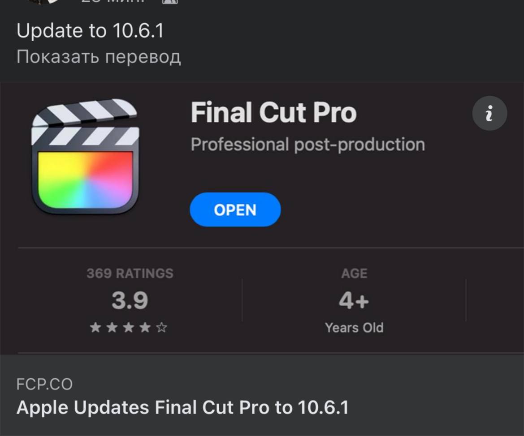This screenshot has height=436, width=524.
Task: Click the FCP.CO source domain
Action: [44, 384]
